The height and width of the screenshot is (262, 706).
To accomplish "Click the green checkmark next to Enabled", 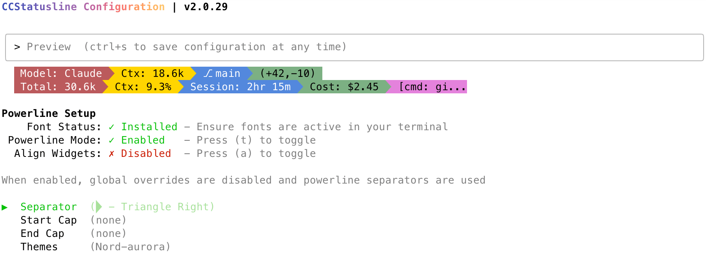I will point(112,140).
